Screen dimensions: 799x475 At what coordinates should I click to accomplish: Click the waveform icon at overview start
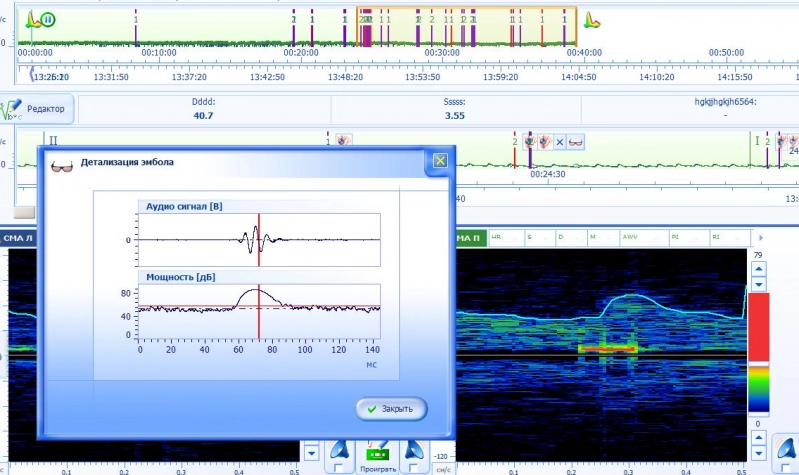tap(33, 19)
